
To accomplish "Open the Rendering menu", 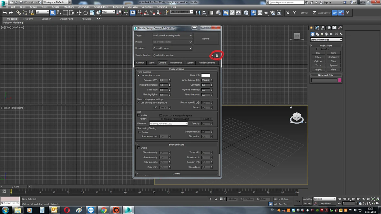I will point(118,7).
